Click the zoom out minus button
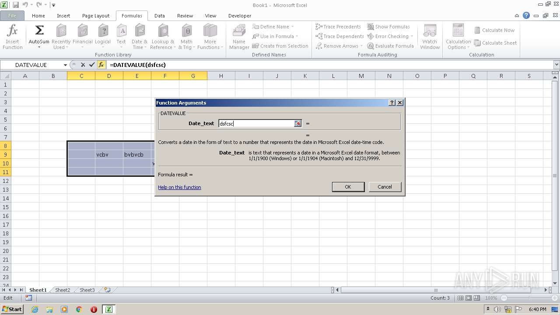This screenshot has width=560, height=315. coord(504,298)
